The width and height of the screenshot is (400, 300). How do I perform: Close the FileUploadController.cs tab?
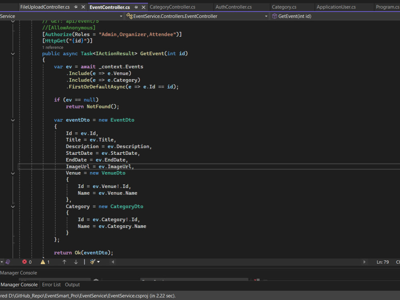tap(83, 7)
